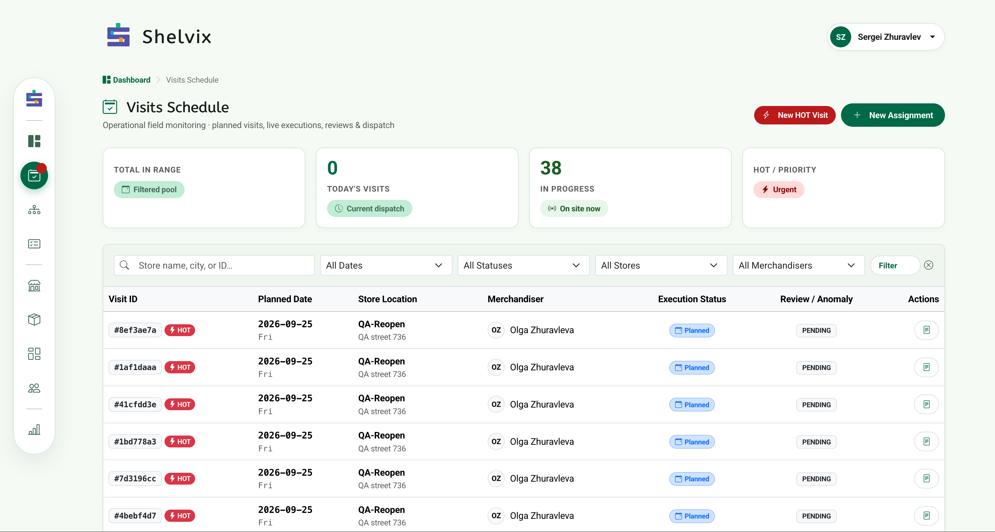Go to Dashboard via breadcrumb link
The width and height of the screenshot is (995, 532).
point(126,80)
